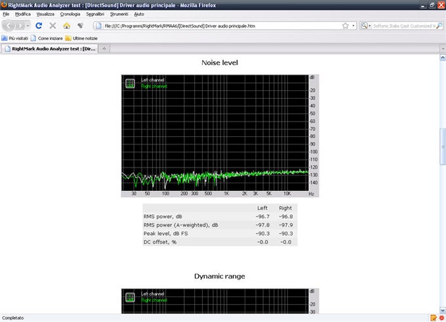Restore down the Firefox window
The height and width of the screenshot is (322, 446).
(x=432, y=5)
